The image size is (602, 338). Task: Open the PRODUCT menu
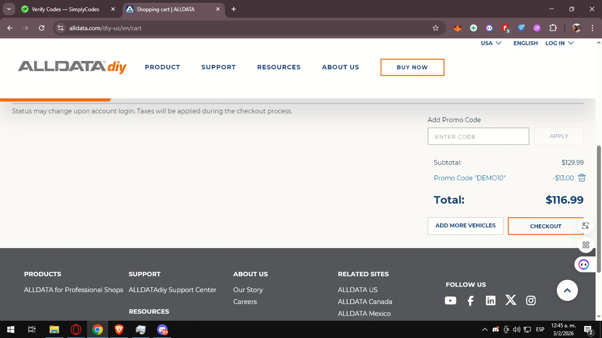point(163,67)
